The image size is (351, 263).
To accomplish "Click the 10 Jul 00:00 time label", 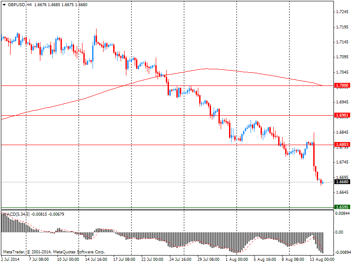I will pos(68,259).
